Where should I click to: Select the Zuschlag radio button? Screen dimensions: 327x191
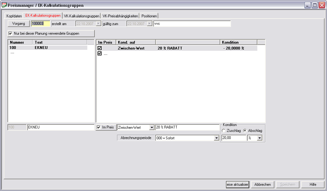coord(224,131)
